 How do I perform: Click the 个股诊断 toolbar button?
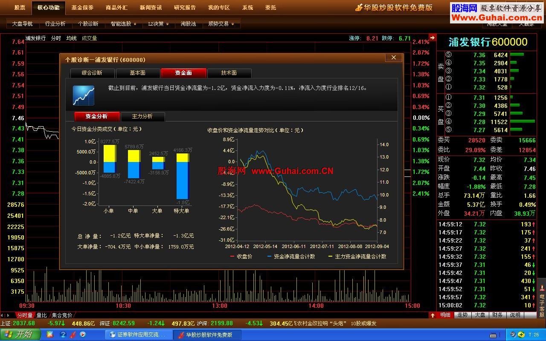(88, 24)
